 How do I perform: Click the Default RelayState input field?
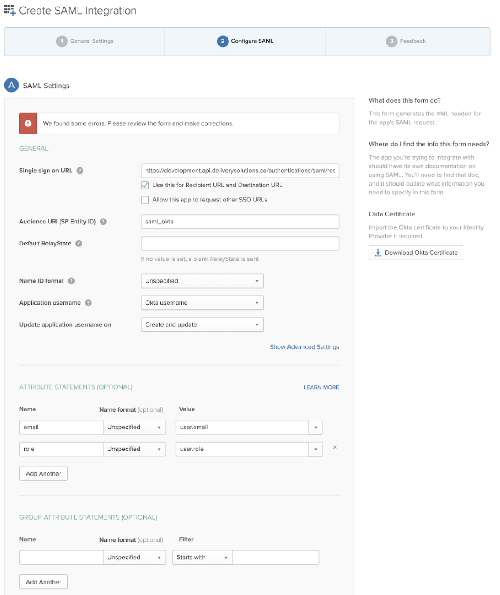coord(240,243)
